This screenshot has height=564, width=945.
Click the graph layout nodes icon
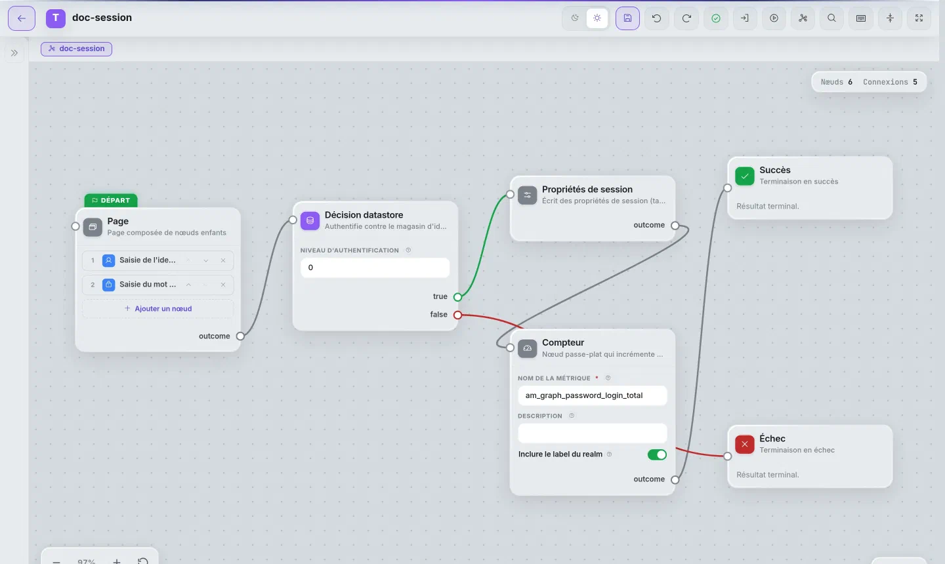[803, 18]
